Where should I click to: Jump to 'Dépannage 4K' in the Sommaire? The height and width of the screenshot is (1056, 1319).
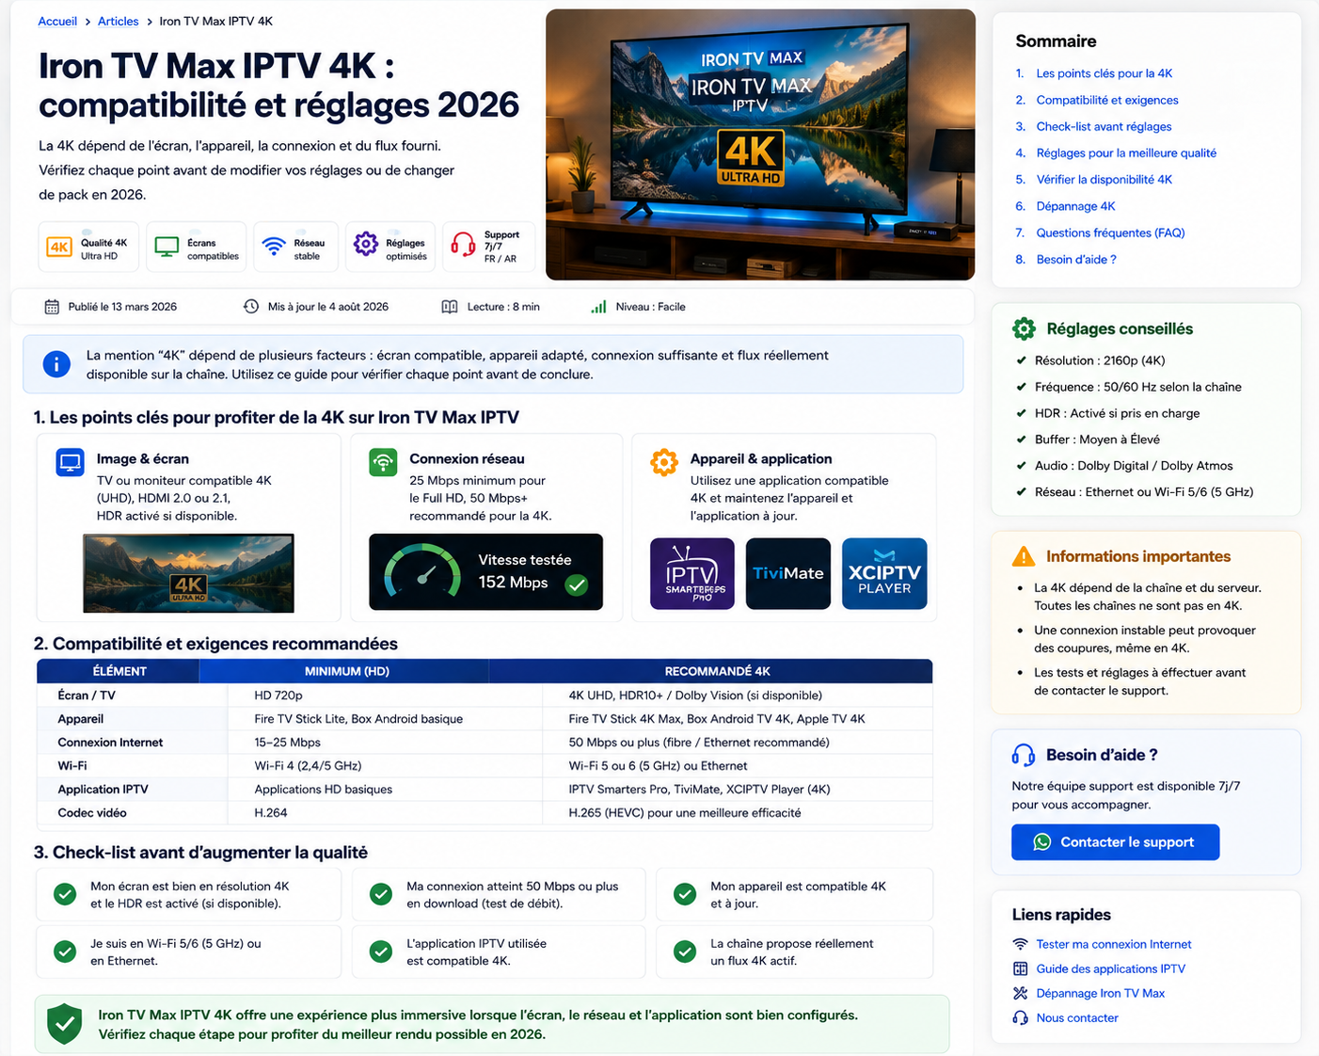point(1075,206)
